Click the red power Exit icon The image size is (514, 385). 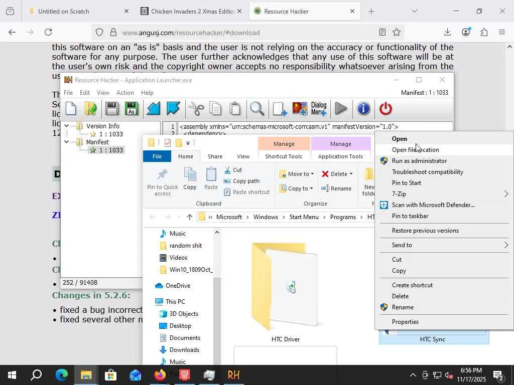pyautogui.click(x=385, y=109)
